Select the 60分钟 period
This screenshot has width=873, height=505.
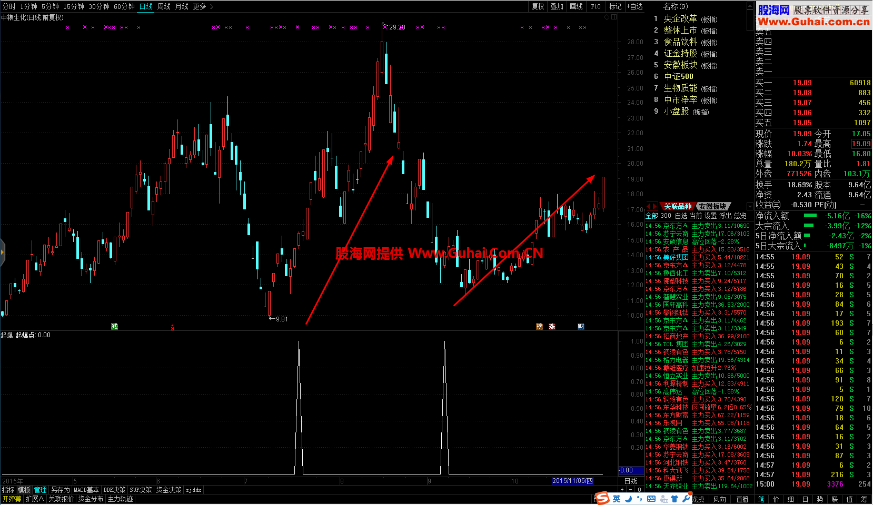pos(124,6)
